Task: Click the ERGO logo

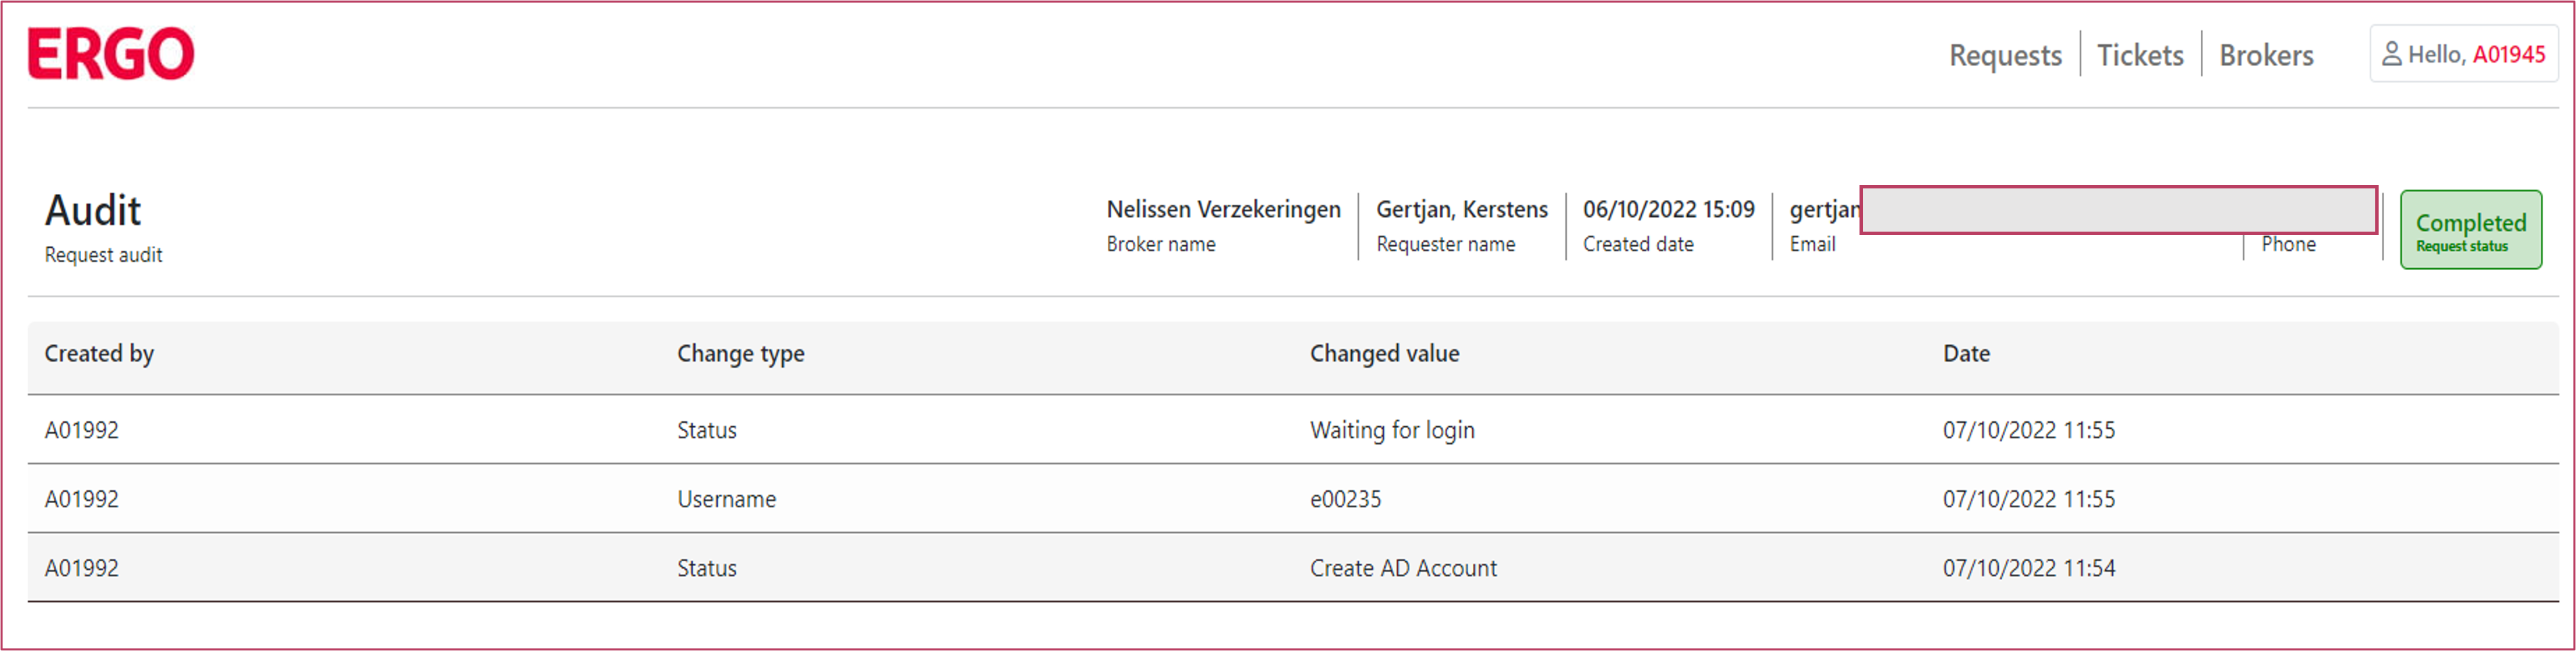Action: (x=111, y=54)
